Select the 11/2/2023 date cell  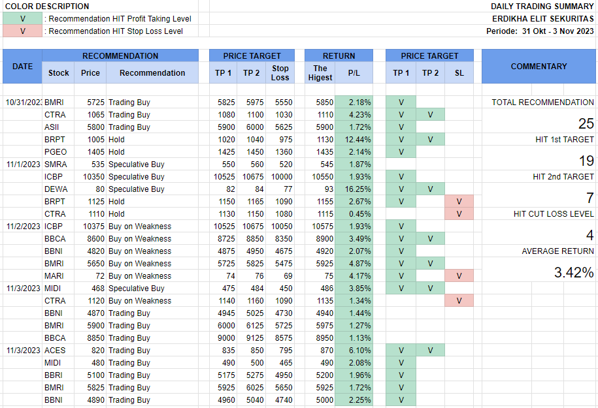click(23, 227)
